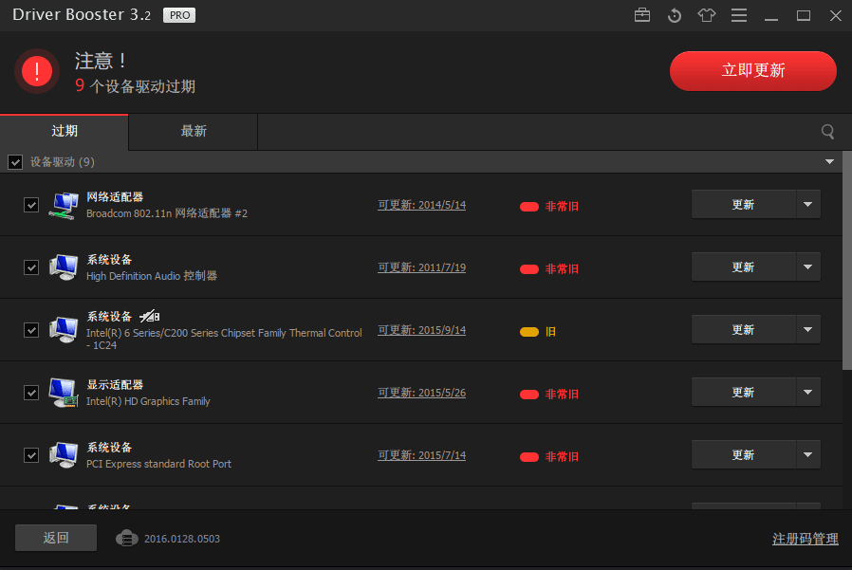Select text High Definition Audio 控制器
The height and width of the screenshot is (570, 852).
(x=152, y=275)
